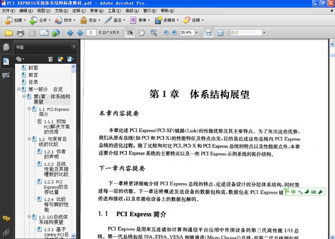Open the Bookmarks panel icon in sidebar
This screenshot has width=335, height=239.
[6, 61]
